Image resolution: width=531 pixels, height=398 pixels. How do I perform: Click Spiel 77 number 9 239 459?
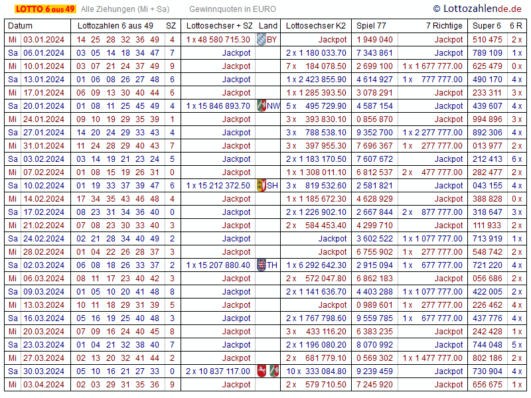374,371
